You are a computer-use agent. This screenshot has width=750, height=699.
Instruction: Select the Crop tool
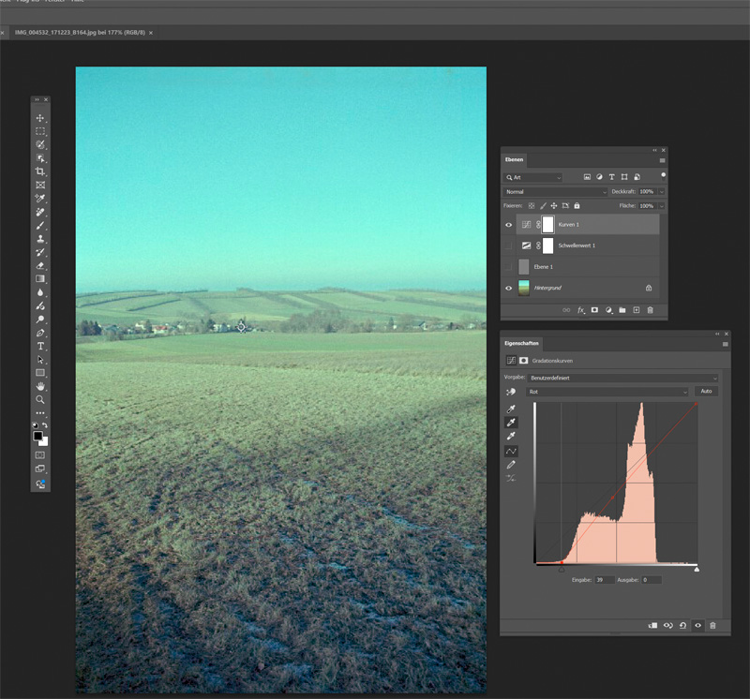click(40, 171)
